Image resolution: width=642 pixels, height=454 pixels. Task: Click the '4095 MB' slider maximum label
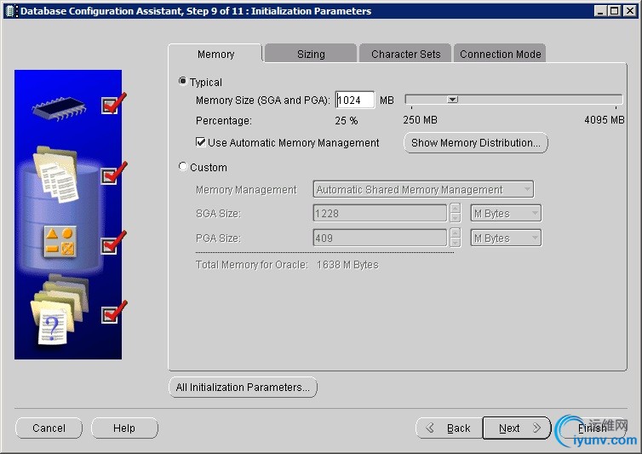pyautogui.click(x=605, y=119)
